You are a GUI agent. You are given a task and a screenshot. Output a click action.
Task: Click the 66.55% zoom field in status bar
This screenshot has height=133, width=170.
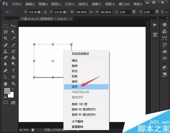tap(24, 130)
